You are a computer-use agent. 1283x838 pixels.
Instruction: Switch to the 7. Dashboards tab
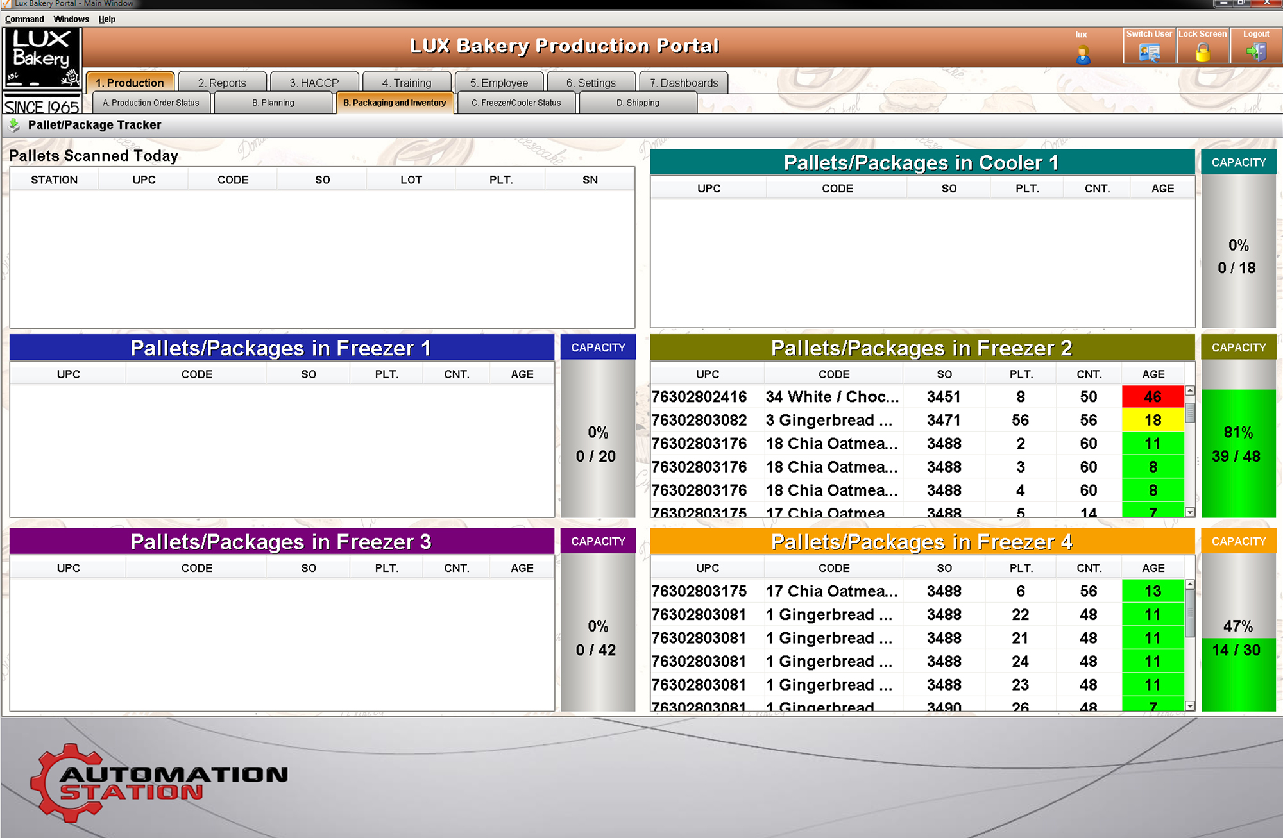683,82
